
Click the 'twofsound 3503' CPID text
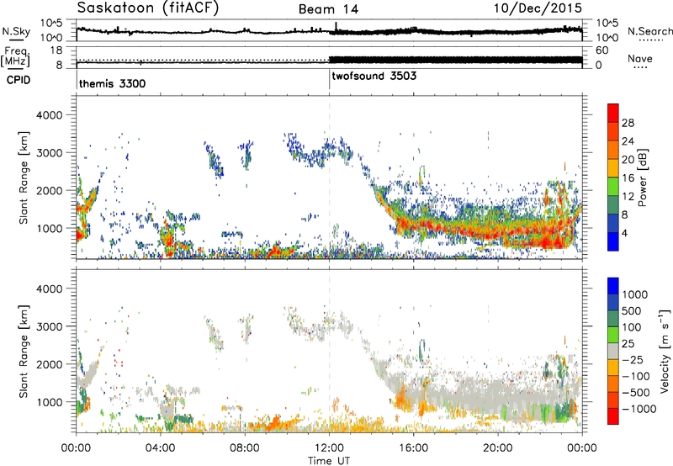(x=374, y=76)
